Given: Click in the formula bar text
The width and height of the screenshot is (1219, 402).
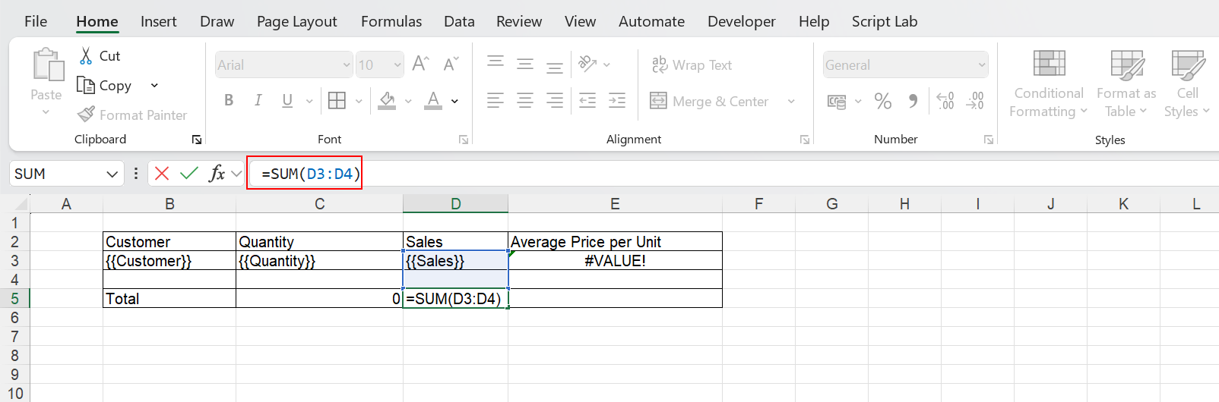Looking at the screenshot, I should click(x=311, y=174).
